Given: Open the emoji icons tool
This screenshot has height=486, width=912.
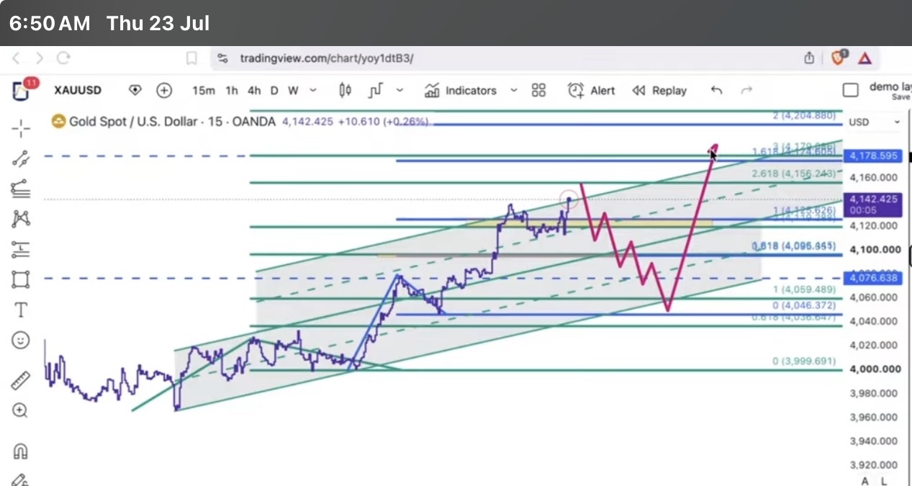Looking at the screenshot, I should click(x=21, y=340).
